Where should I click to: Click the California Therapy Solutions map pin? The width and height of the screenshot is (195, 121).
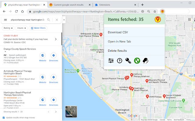(132, 75)
